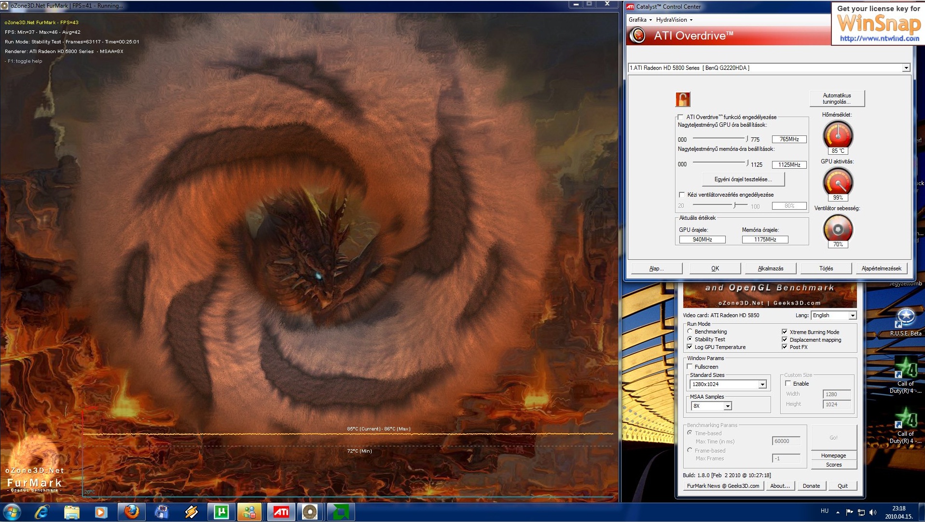Click the 1125MHz memory clock field
Screen dimensions: 925x522
click(x=789, y=165)
